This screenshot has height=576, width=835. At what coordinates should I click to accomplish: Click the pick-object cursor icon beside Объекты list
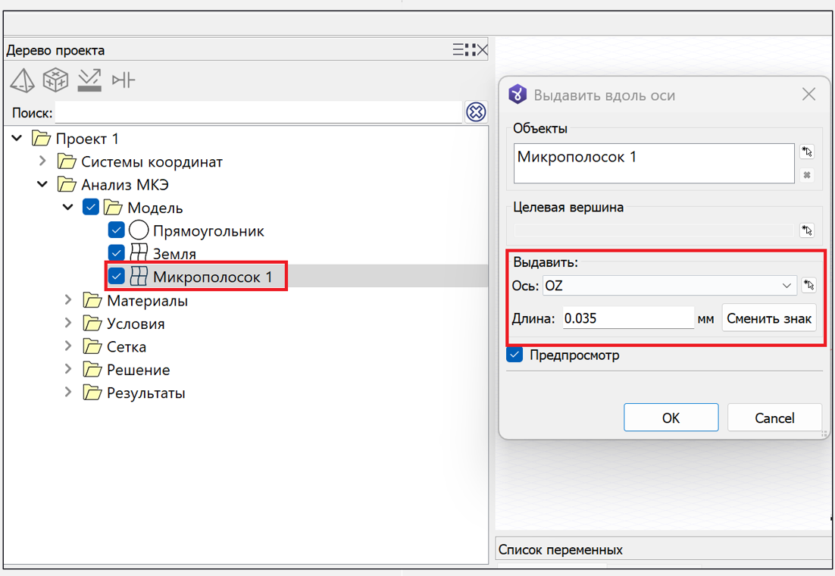(807, 152)
